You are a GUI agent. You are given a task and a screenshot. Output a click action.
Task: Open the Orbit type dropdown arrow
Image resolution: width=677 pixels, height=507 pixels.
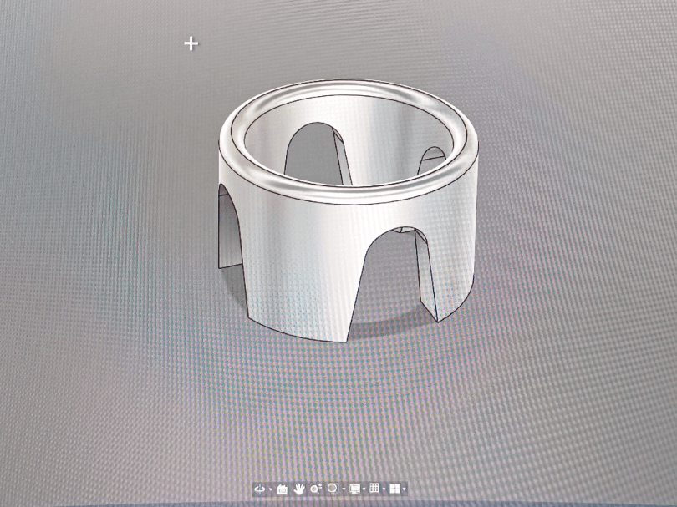pyautogui.click(x=271, y=489)
